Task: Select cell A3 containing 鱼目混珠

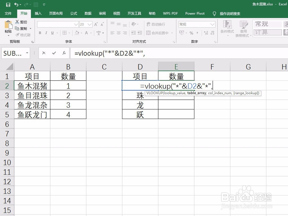Action: click(x=32, y=95)
